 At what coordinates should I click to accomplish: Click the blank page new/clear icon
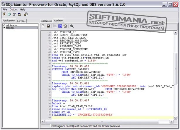pyautogui.click(x=43, y=26)
